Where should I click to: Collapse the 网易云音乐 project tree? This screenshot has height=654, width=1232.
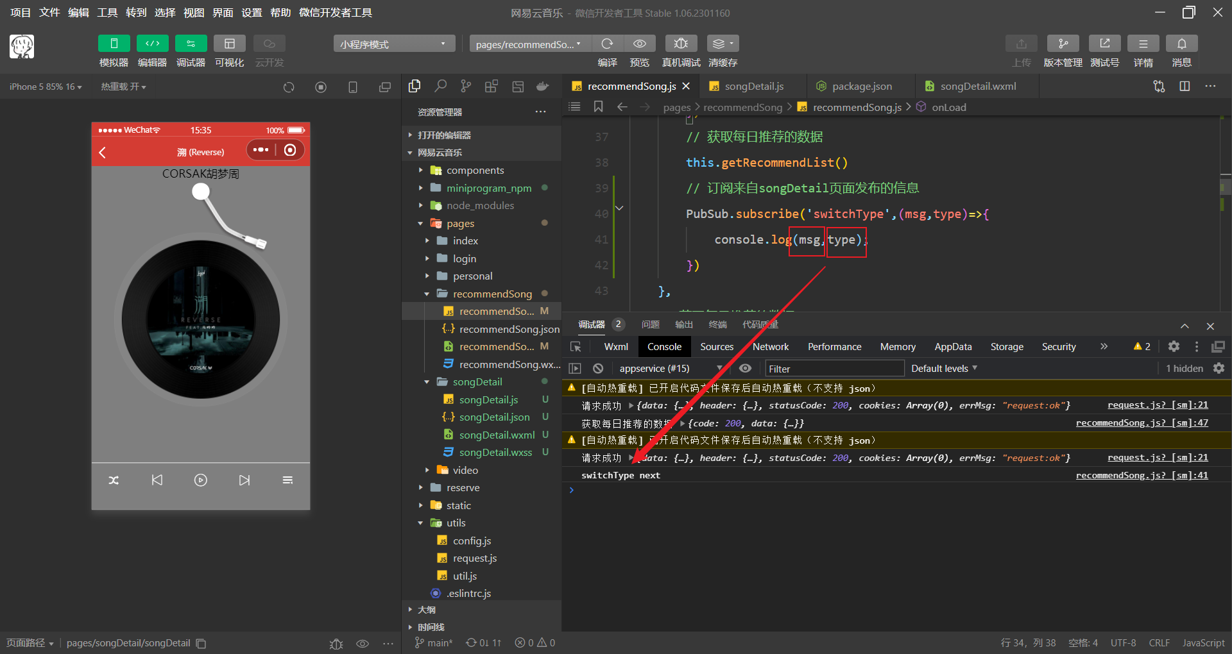click(x=410, y=153)
